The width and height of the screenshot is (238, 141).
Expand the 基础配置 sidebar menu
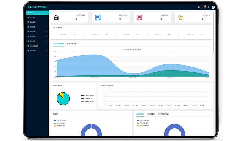34,22
